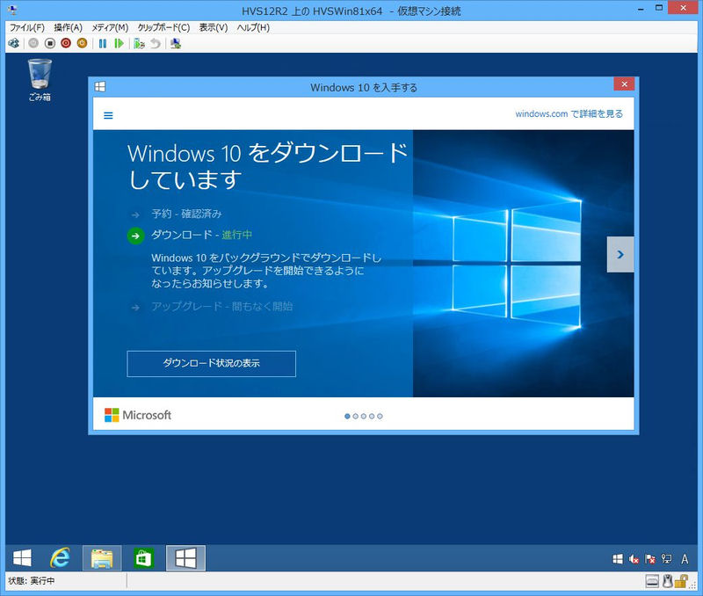
Task: Open the ヘルプ(H) menu
Action: [x=253, y=27]
